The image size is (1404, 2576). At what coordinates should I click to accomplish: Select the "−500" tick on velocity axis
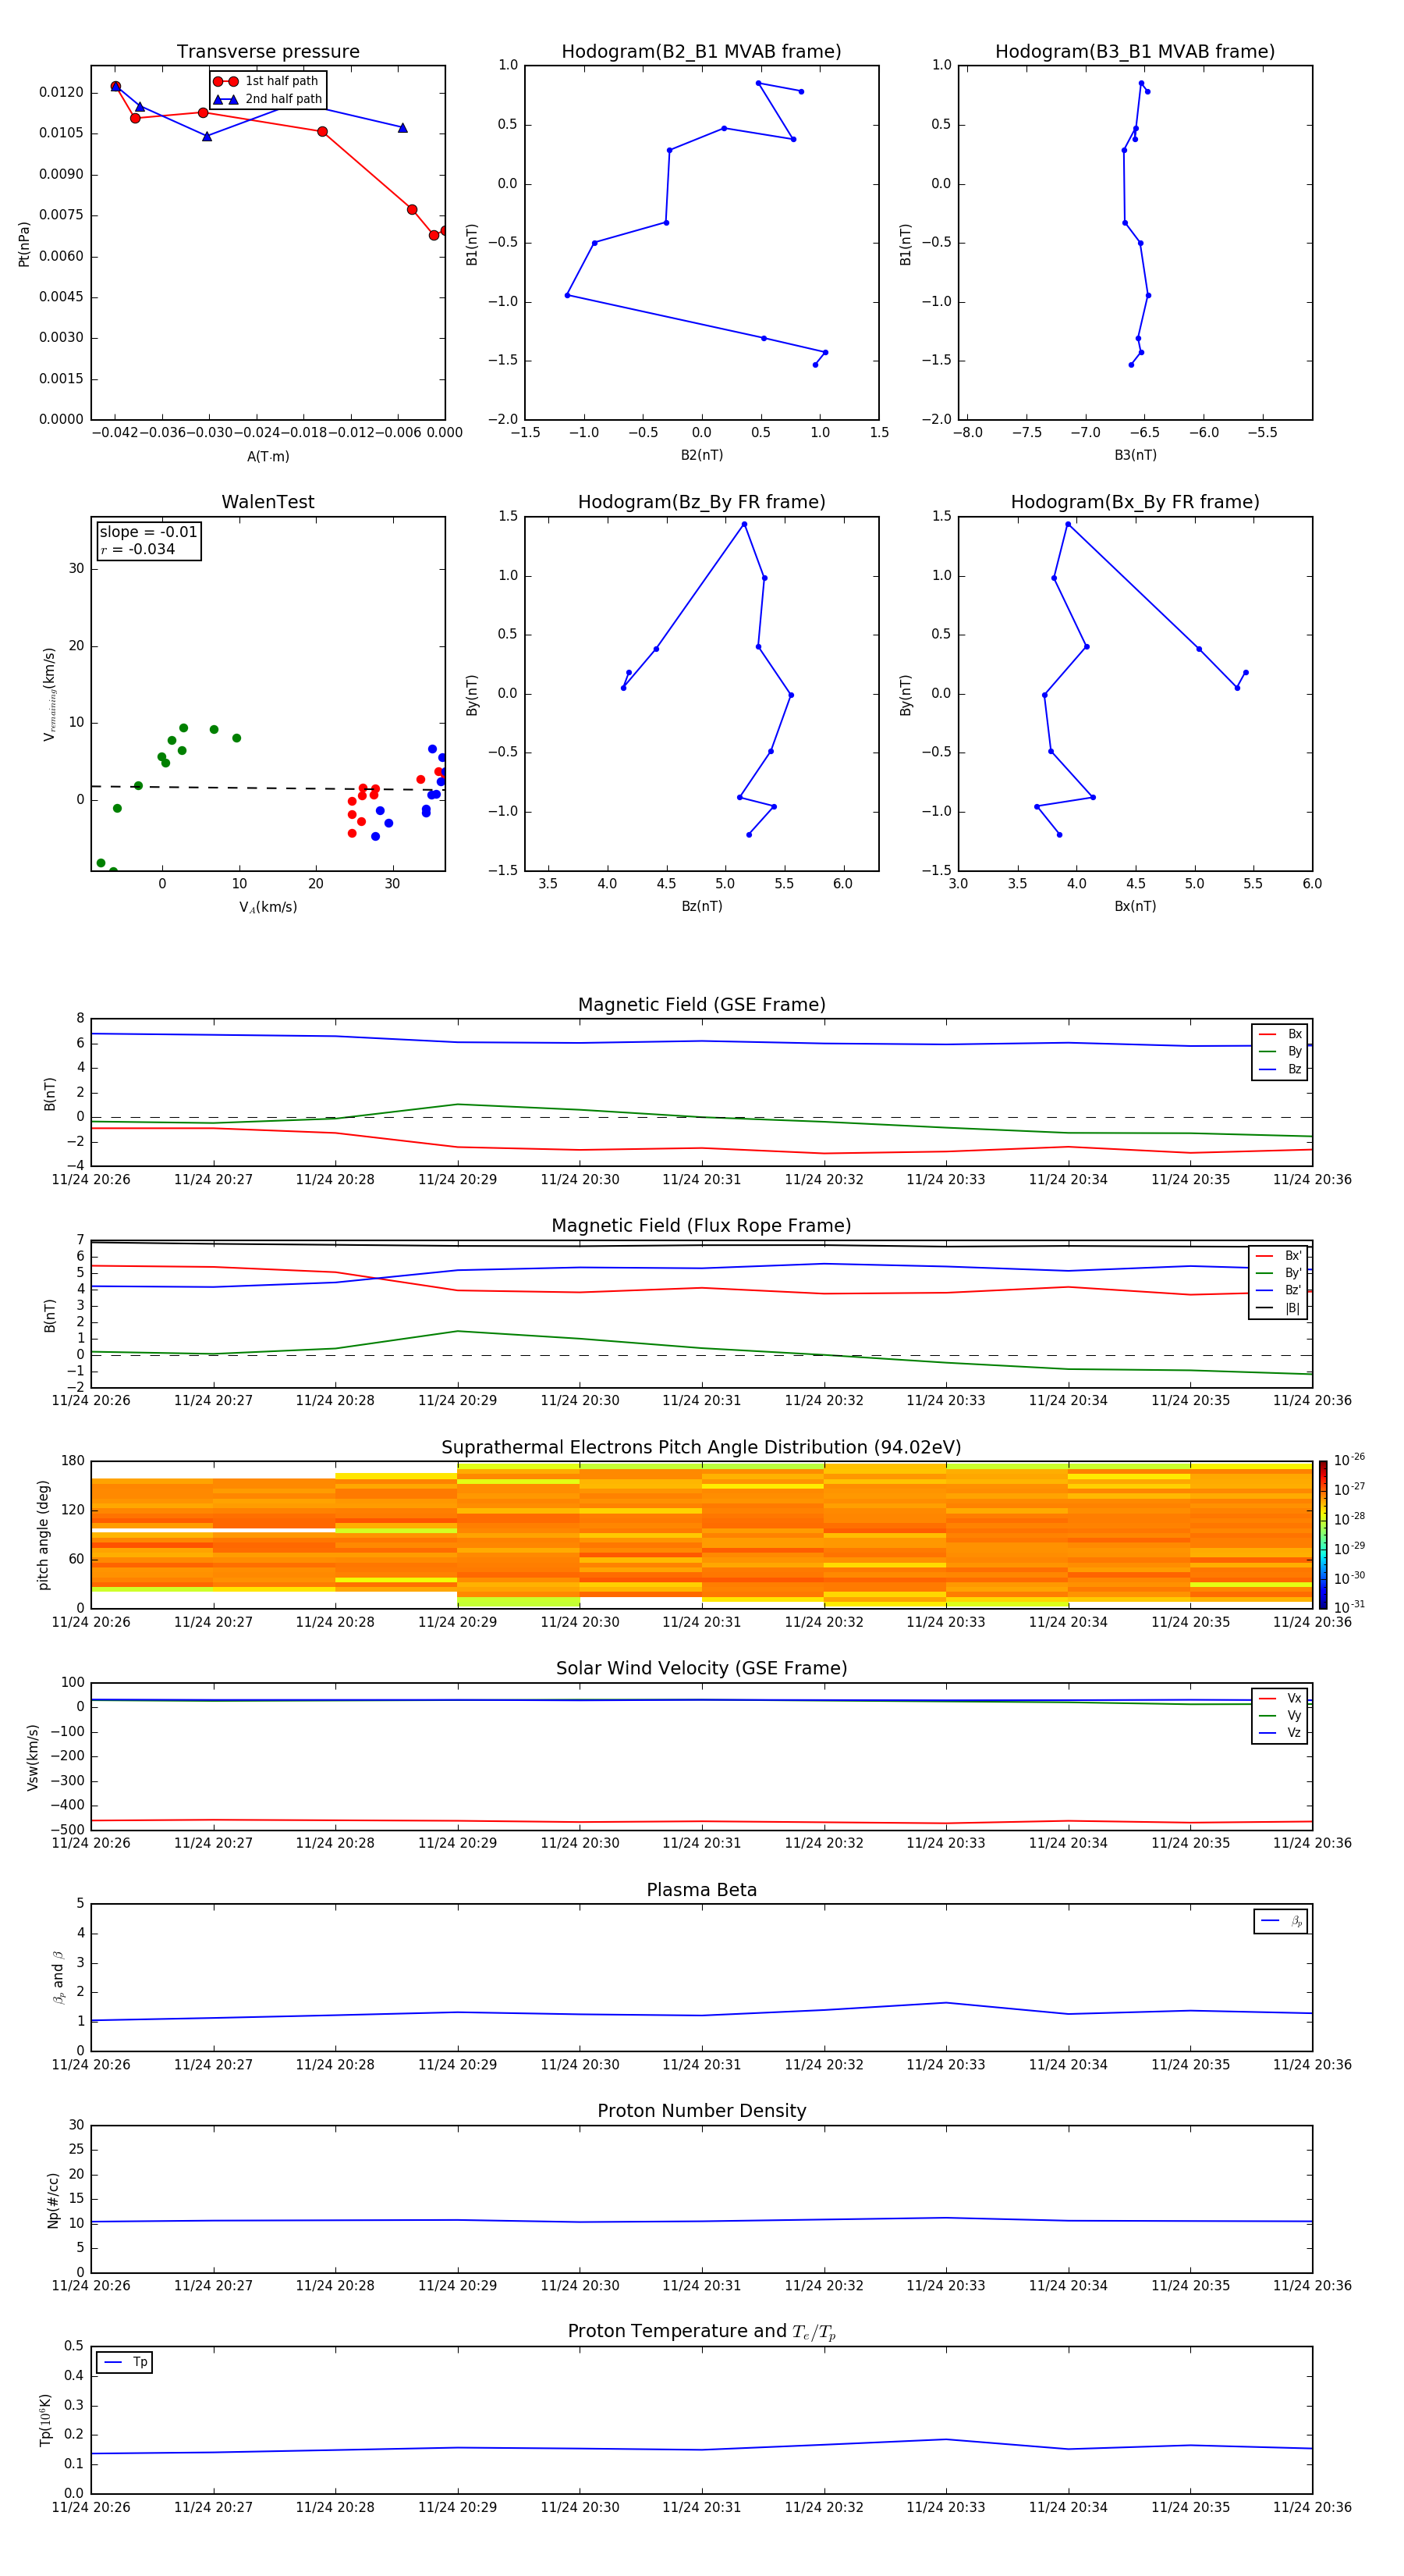tap(67, 1830)
